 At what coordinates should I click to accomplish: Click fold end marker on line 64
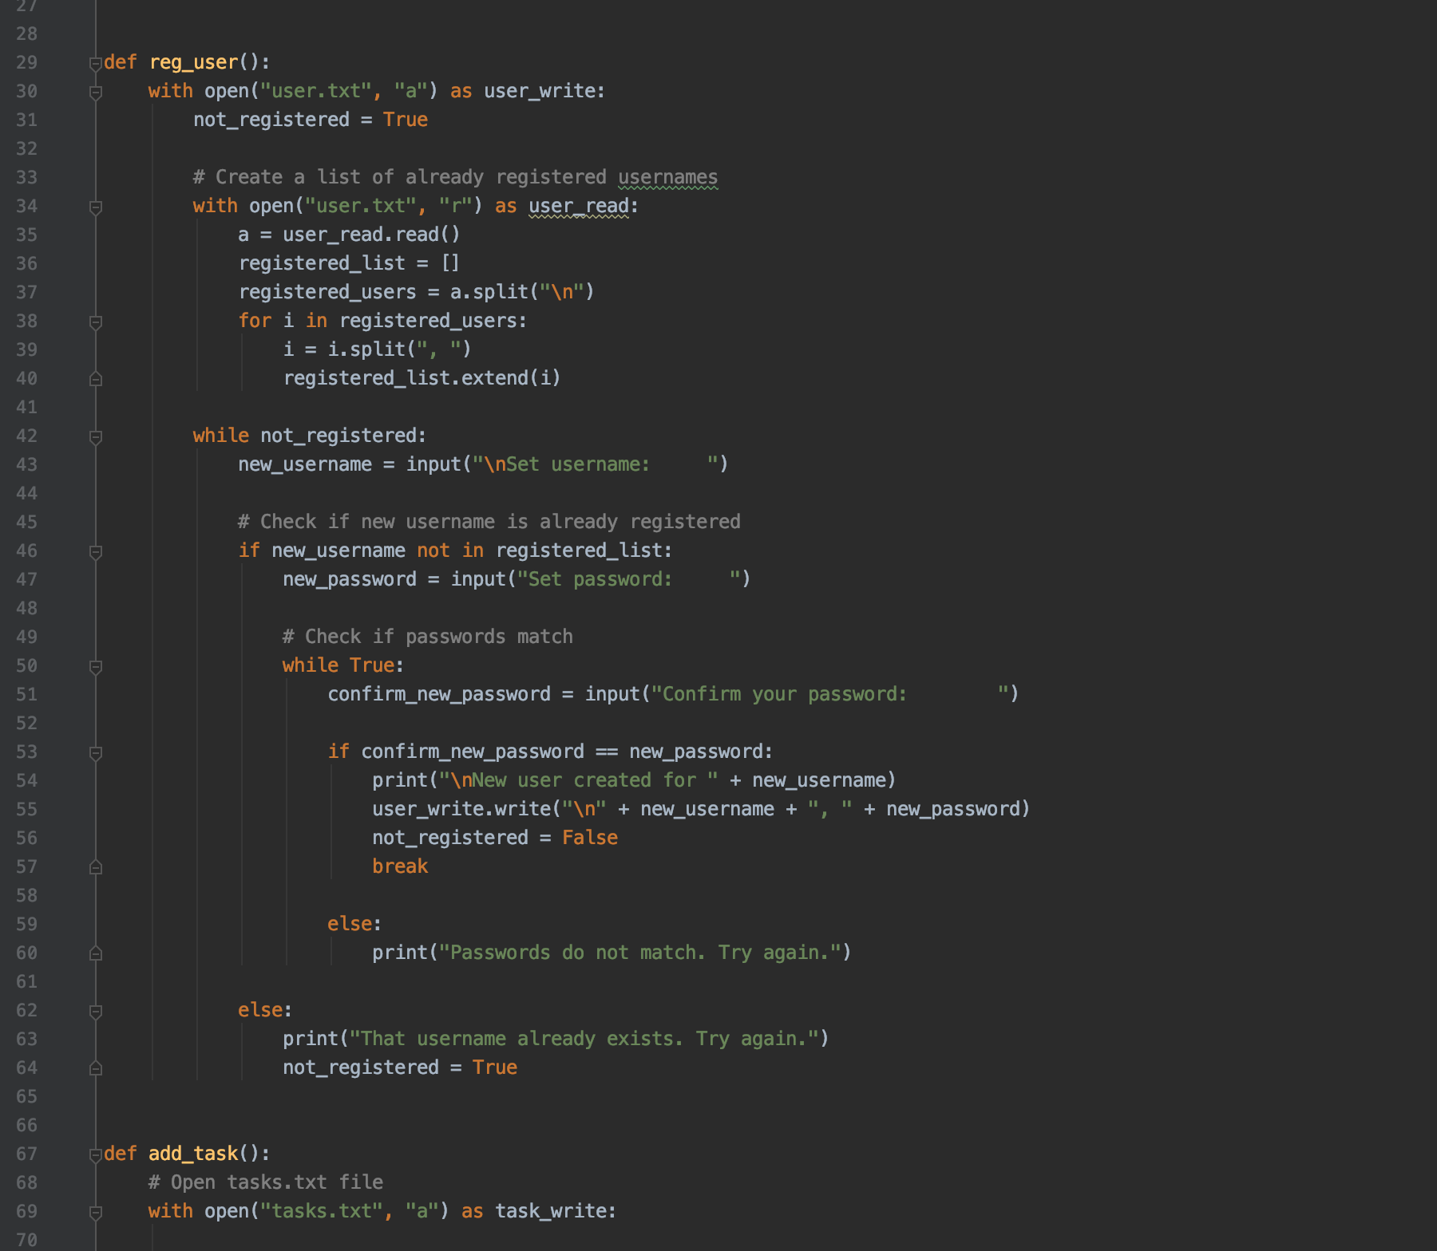[x=96, y=1068]
